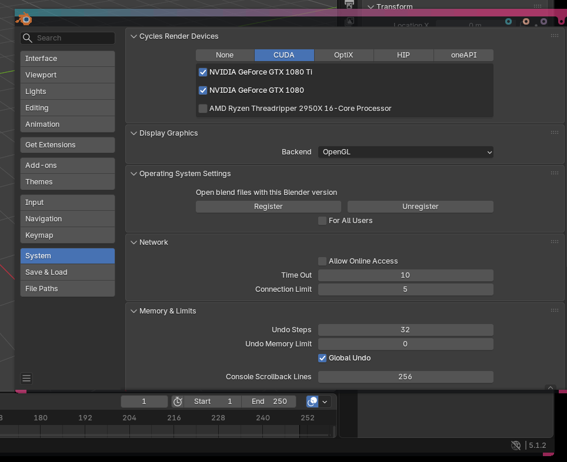Click frame 216 label on timeline ruler
The width and height of the screenshot is (567, 462).
point(174,417)
